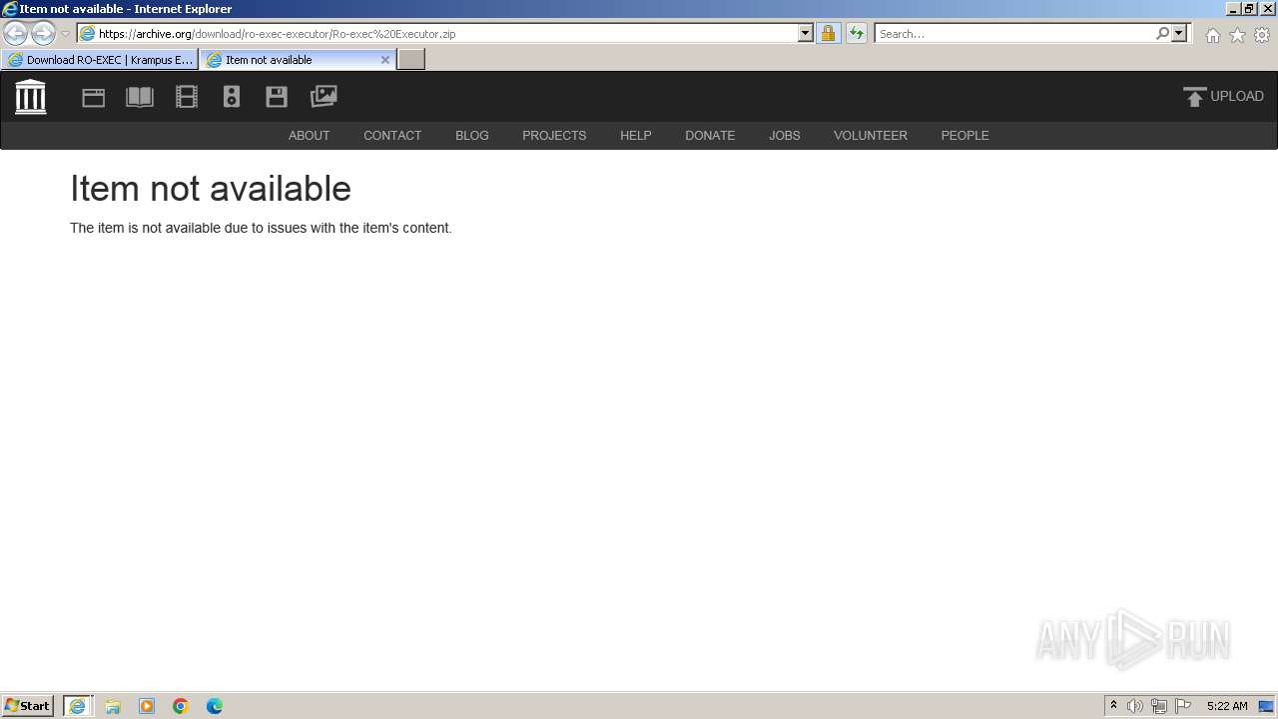The height and width of the screenshot is (719, 1278).
Task: Open the PROJECTS link
Action: coord(554,136)
